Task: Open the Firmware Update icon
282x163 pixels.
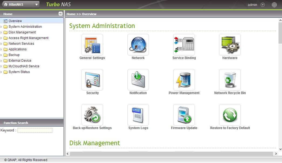Action: pos(184,115)
